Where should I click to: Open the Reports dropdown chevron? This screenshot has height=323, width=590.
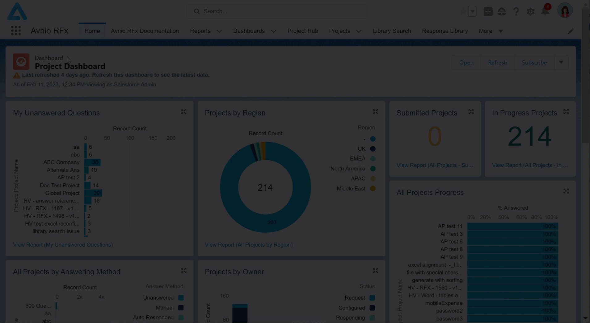pyautogui.click(x=219, y=31)
